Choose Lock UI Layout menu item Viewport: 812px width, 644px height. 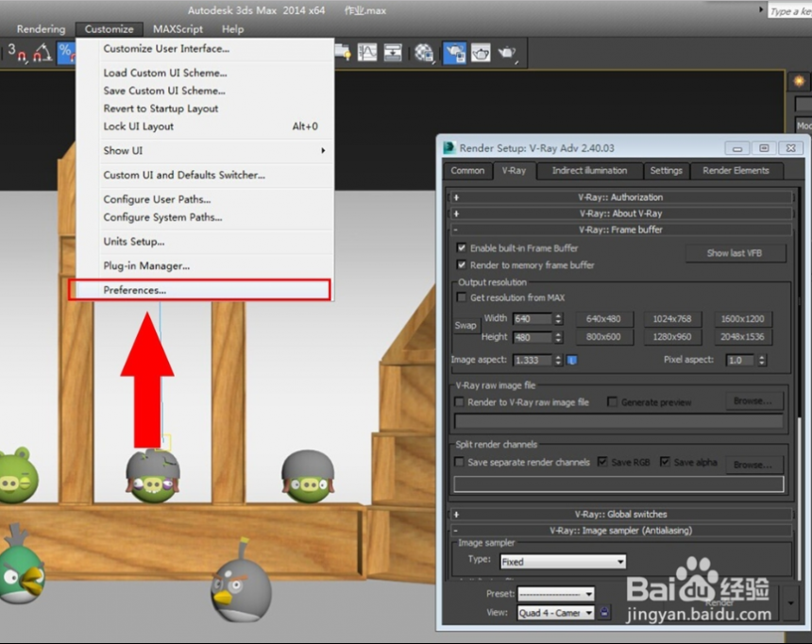(x=206, y=127)
